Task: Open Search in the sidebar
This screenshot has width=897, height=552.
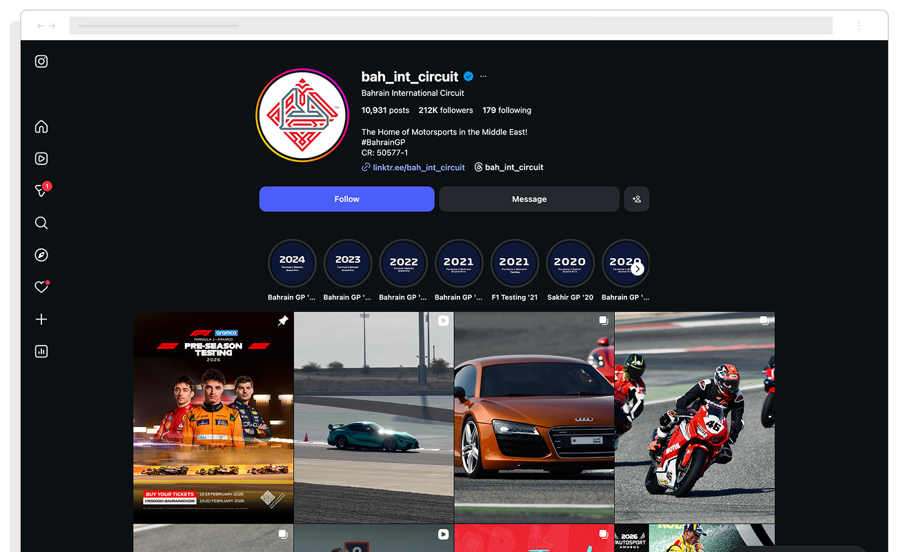Action: (x=41, y=222)
